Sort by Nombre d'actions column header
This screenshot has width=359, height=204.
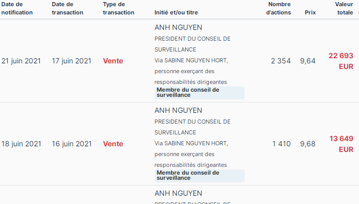(x=279, y=8)
